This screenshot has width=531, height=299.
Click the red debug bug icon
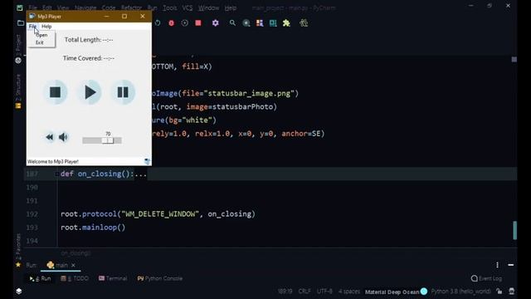[172, 23]
